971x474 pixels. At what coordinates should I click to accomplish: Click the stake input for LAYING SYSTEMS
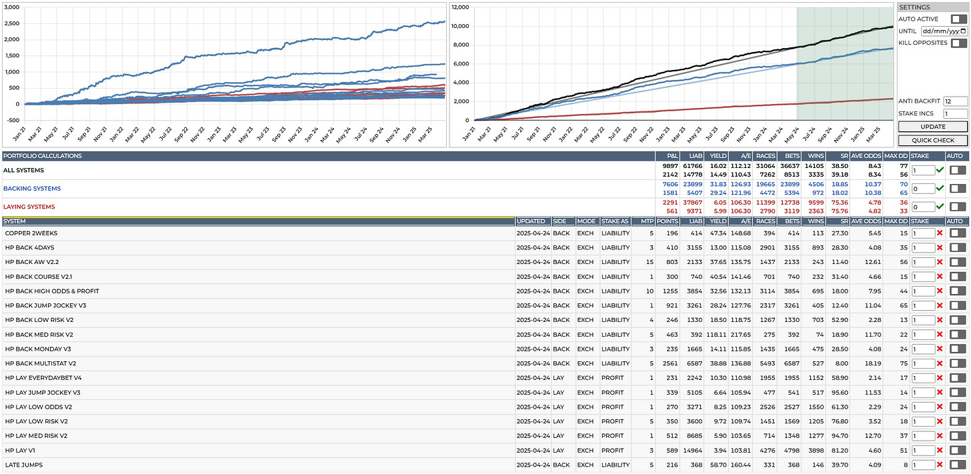tap(922, 207)
